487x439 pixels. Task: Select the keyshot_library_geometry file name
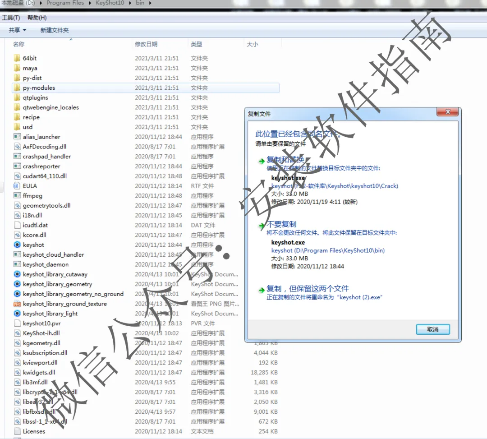coord(57,284)
